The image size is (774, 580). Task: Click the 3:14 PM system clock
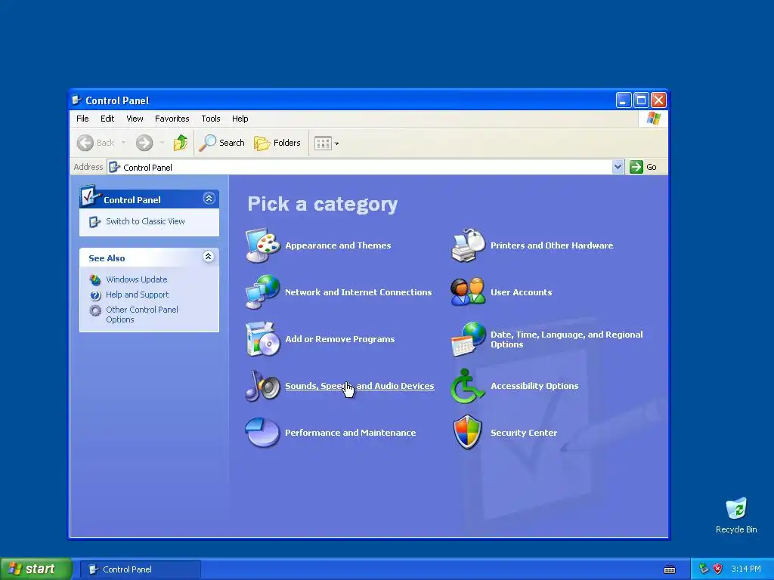pos(746,569)
